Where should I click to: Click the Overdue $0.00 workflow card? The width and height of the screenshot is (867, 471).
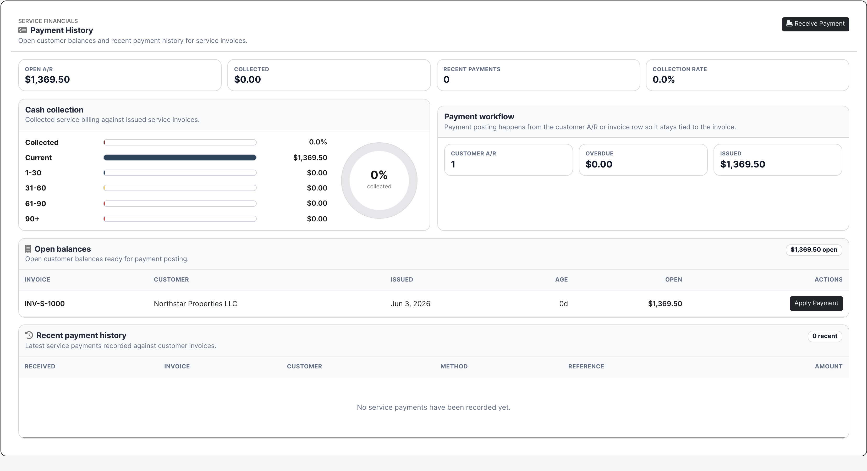(643, 160)
